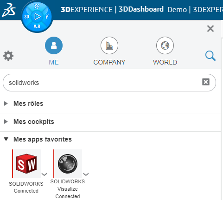Close the compass panel with X
The width and height of the screenshot is (223, 200).
(210, 29)
